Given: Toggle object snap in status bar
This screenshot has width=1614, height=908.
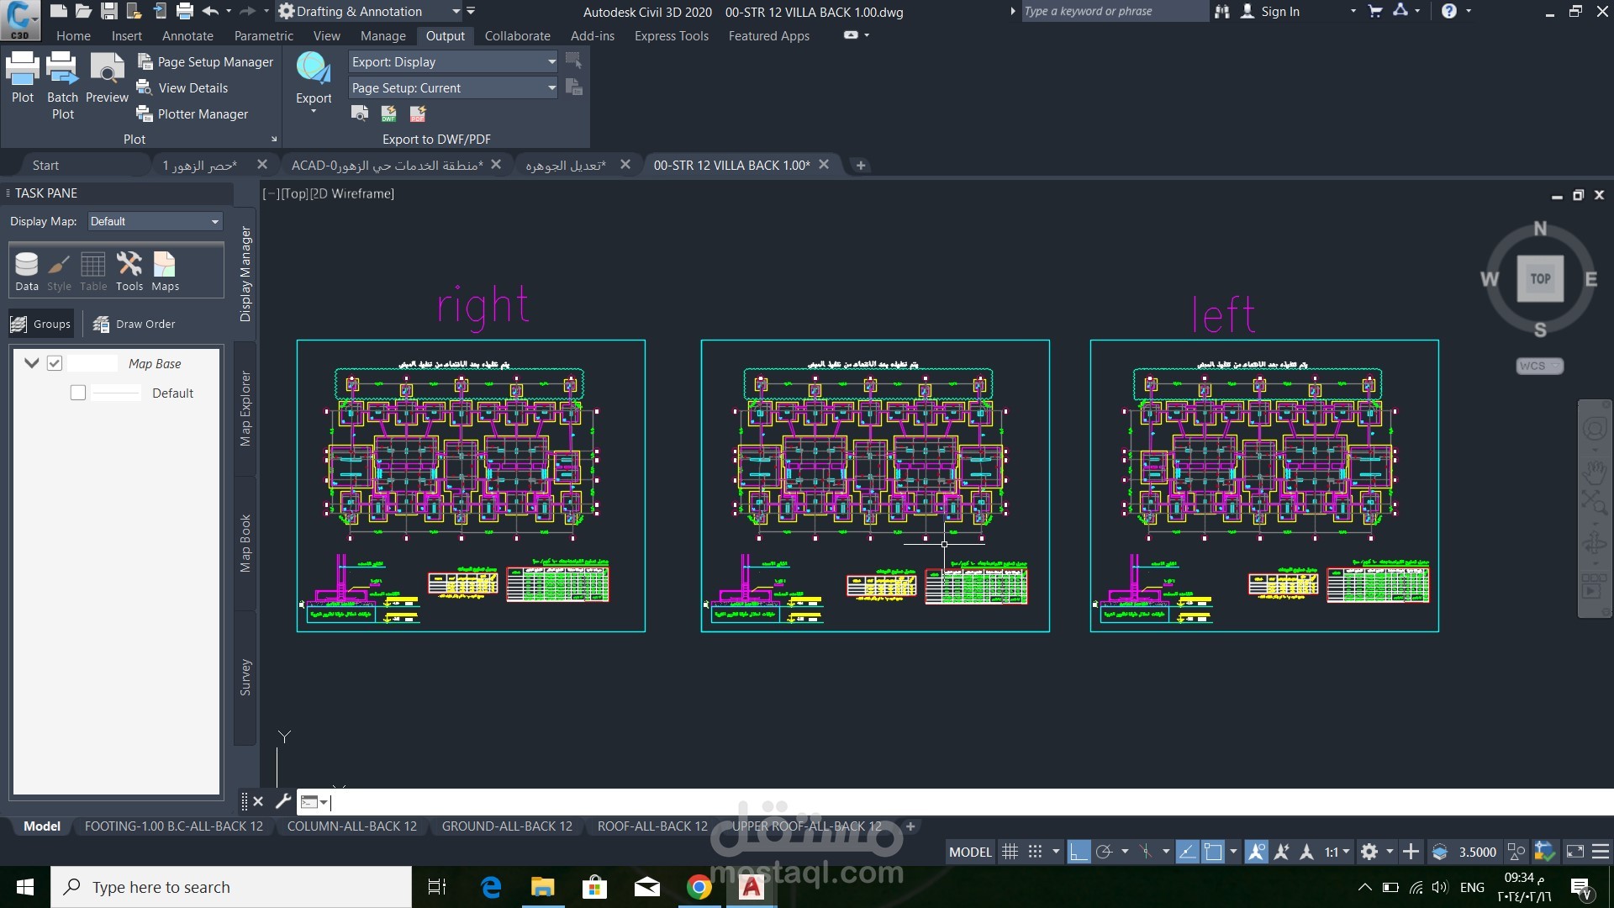Looking at the screenshot, I should 1213,852.
